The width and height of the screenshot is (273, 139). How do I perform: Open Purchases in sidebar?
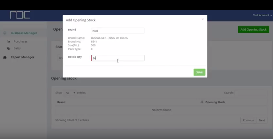click(21, 42)
